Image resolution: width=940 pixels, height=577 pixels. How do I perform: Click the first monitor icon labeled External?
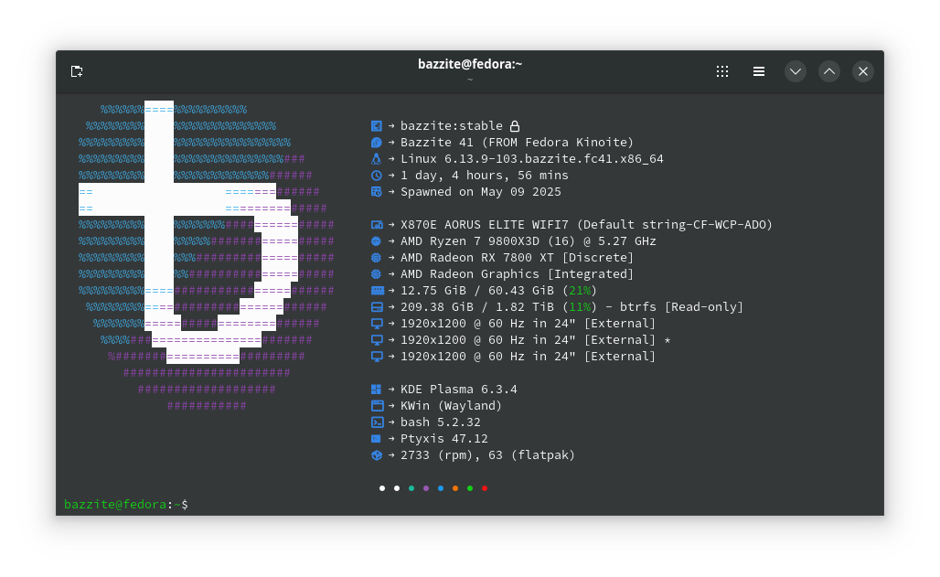(377, 324)
